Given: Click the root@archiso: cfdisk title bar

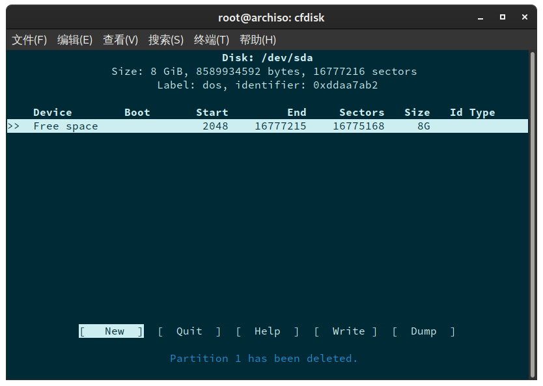Looking at the screenshot, I should click(x=271, y=18).
